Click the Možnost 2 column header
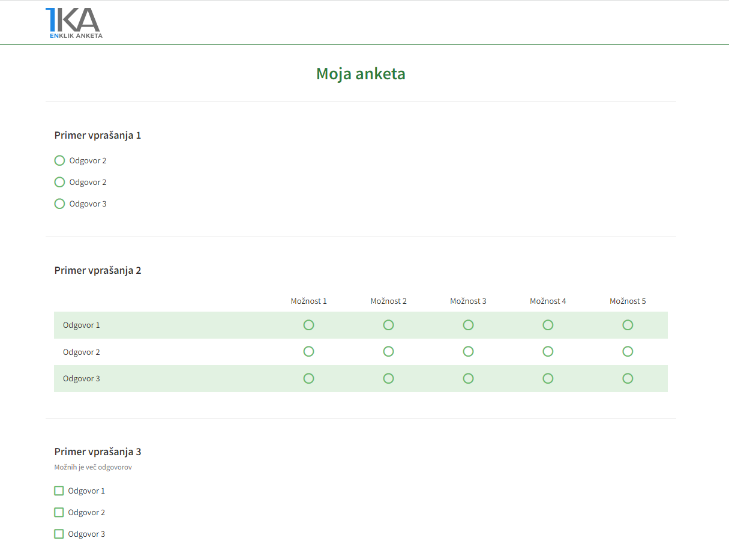 coord(389,301)
